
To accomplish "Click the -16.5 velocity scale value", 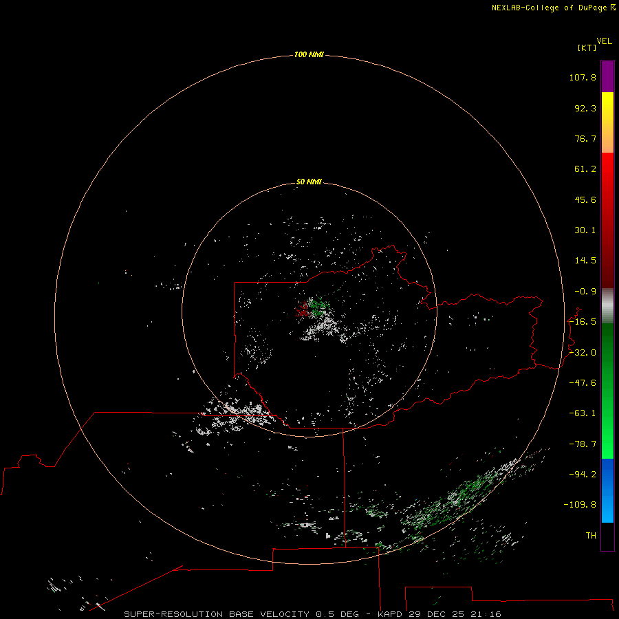I will [583, 322].
